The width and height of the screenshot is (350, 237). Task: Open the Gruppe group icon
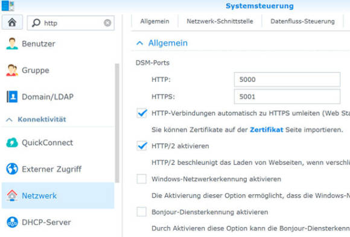click(12, 70)
